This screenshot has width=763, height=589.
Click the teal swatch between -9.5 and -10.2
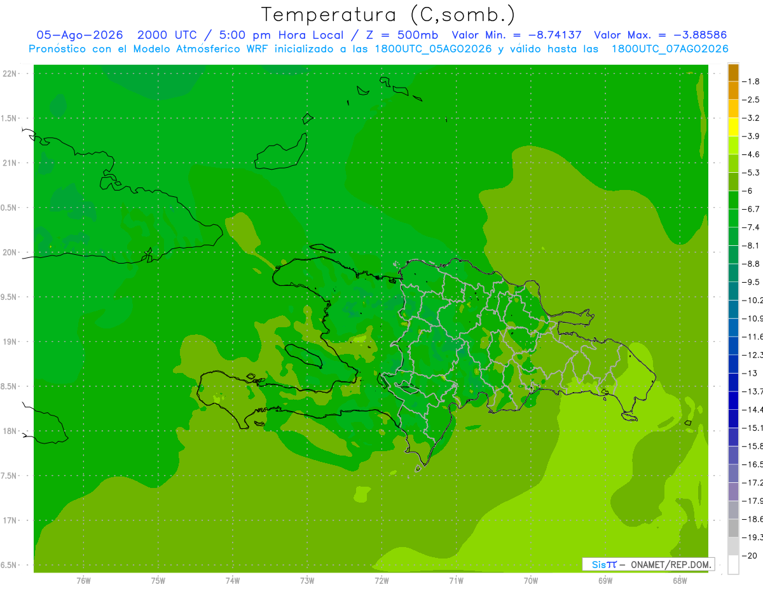(733, 291)
